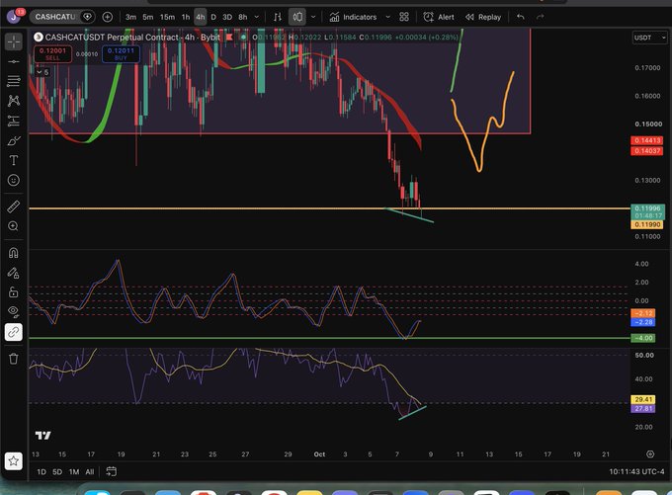Open time axis settings gear icon
Viewport: 672px width, 495px height.
click(x=650, y=454)
